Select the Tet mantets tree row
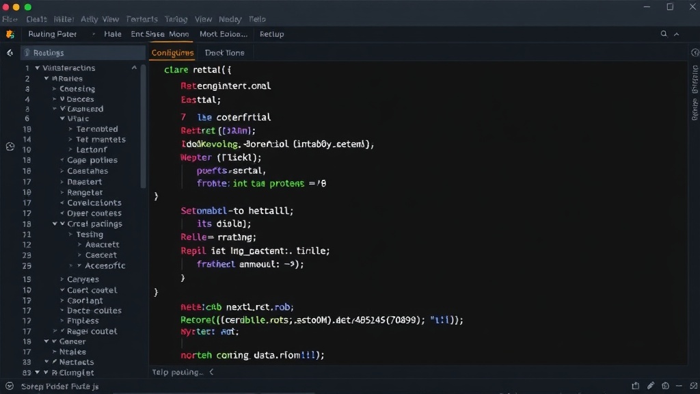 coord(100,140)
